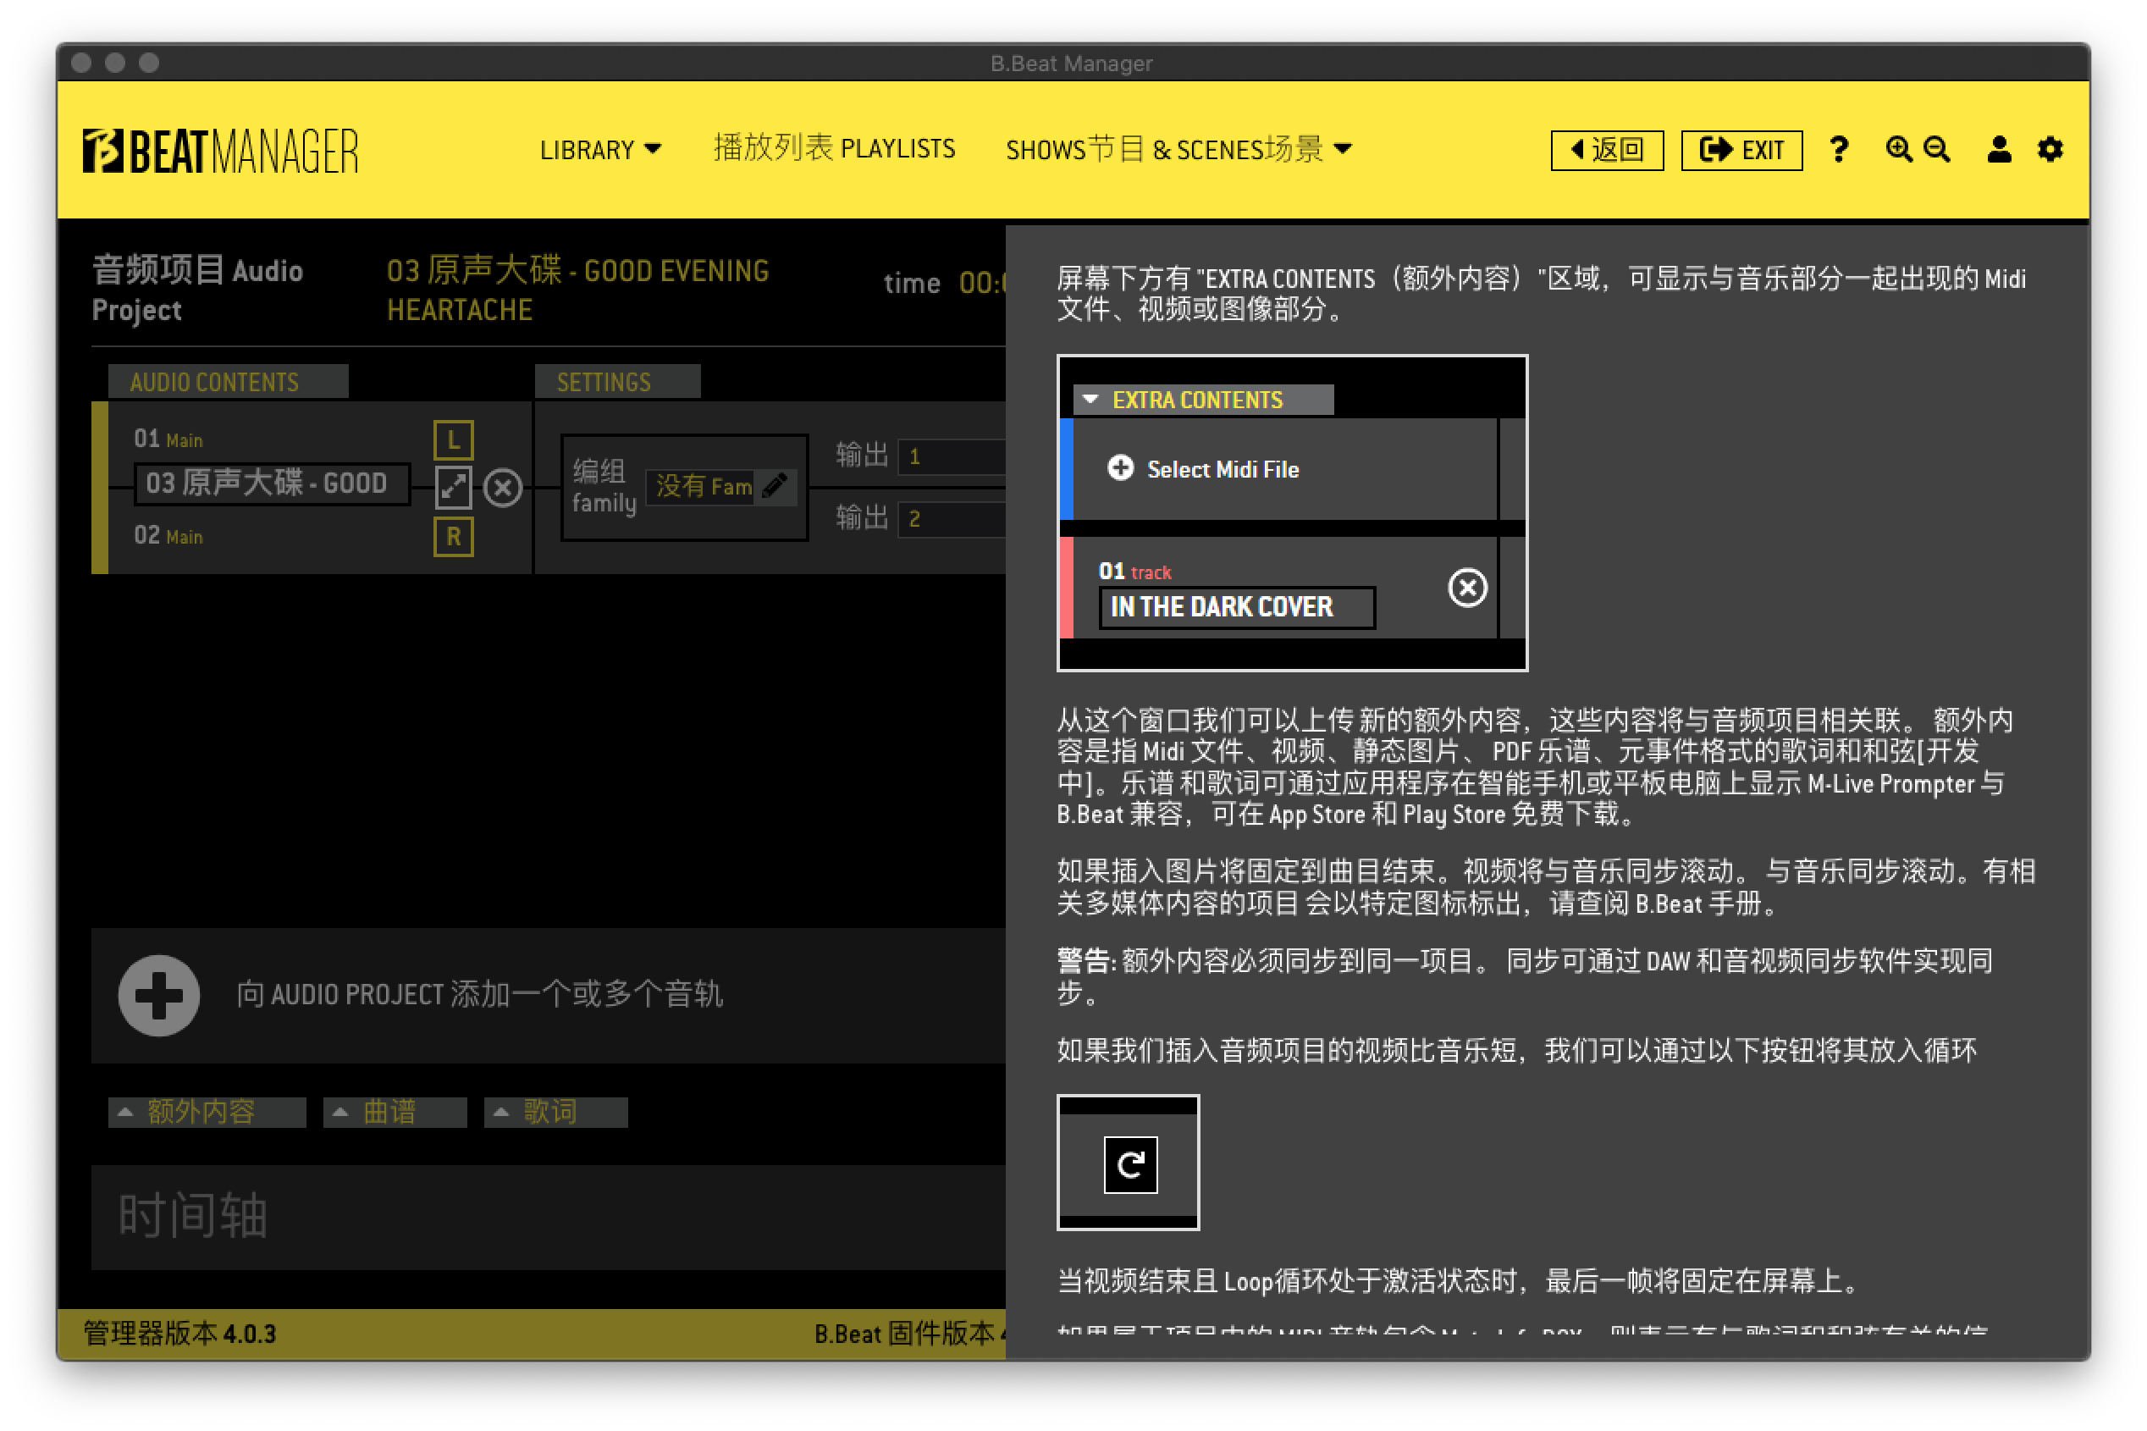This screenshot has height=1431, width=2147.
Task: Open the SHOWS节目 & SCENES场景 dropdown
Action: [x=1178, y=149]
